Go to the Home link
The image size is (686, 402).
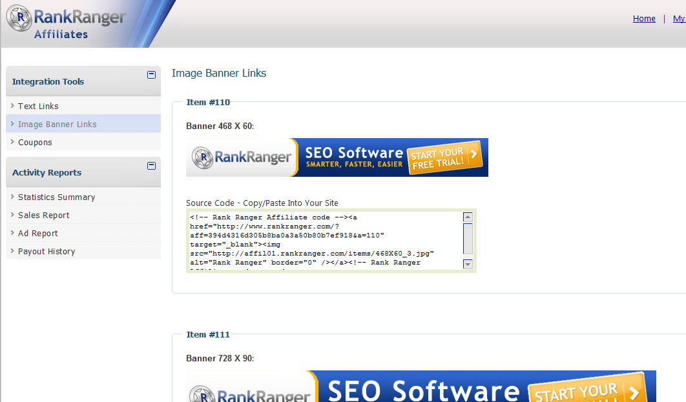[644, 18]
